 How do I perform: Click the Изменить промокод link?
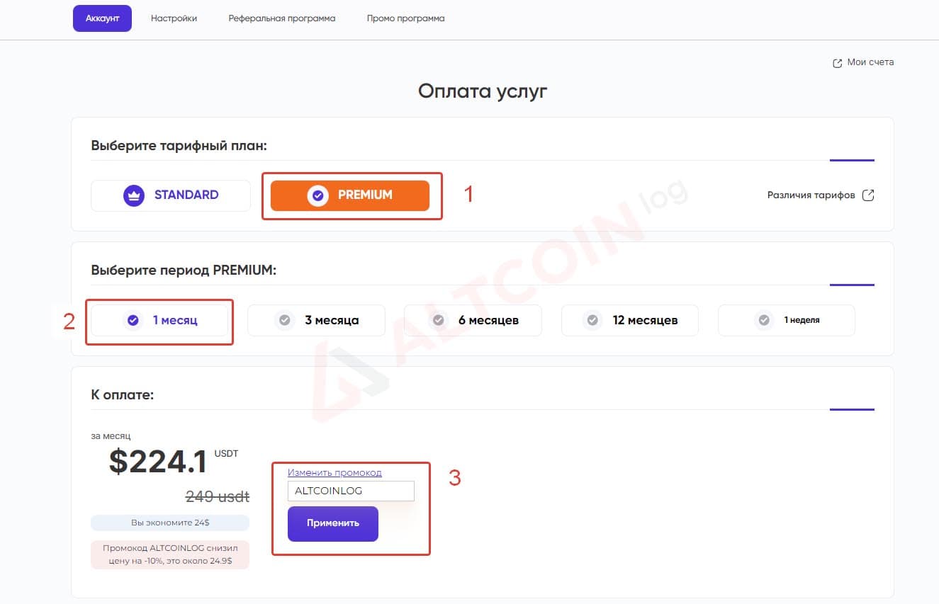[x=334, y=472]
